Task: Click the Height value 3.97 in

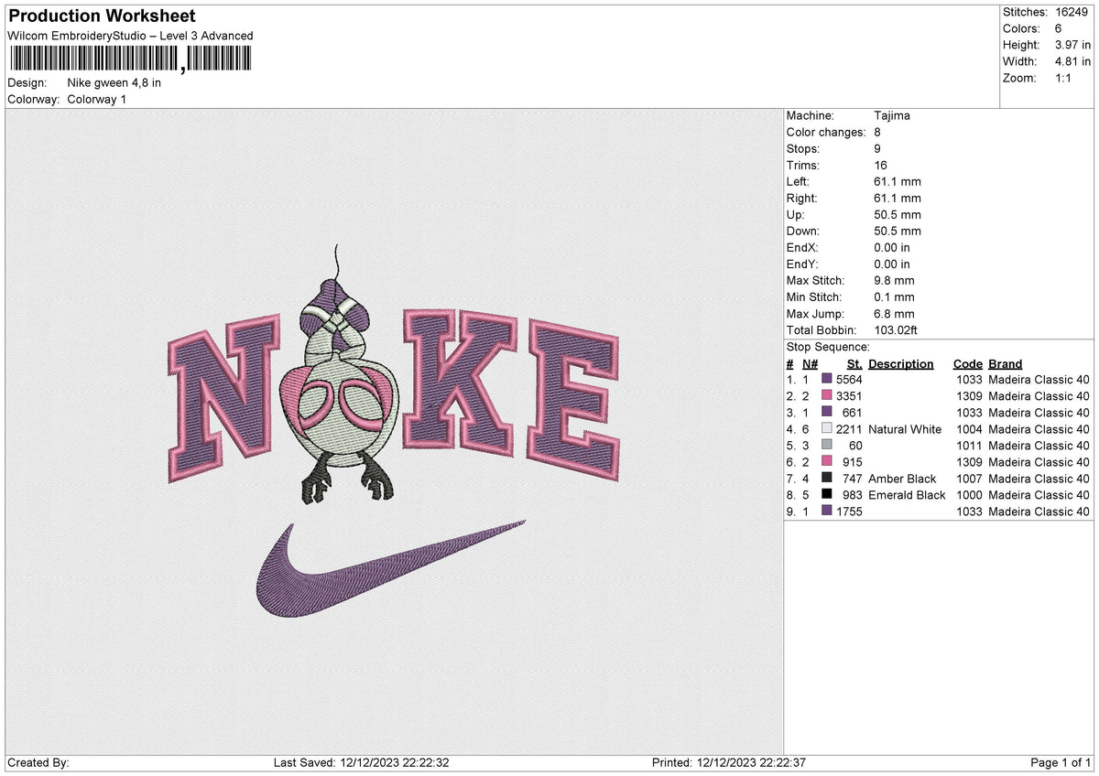Action: [1072, 45]
